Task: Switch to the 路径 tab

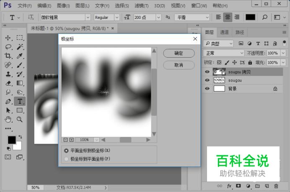Action: 240,32
